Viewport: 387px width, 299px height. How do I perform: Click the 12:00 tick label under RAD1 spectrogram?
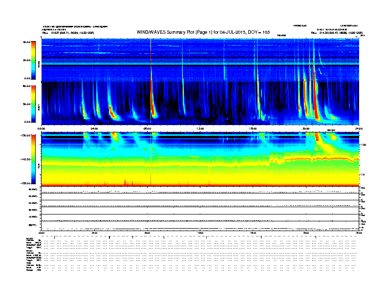200,128
